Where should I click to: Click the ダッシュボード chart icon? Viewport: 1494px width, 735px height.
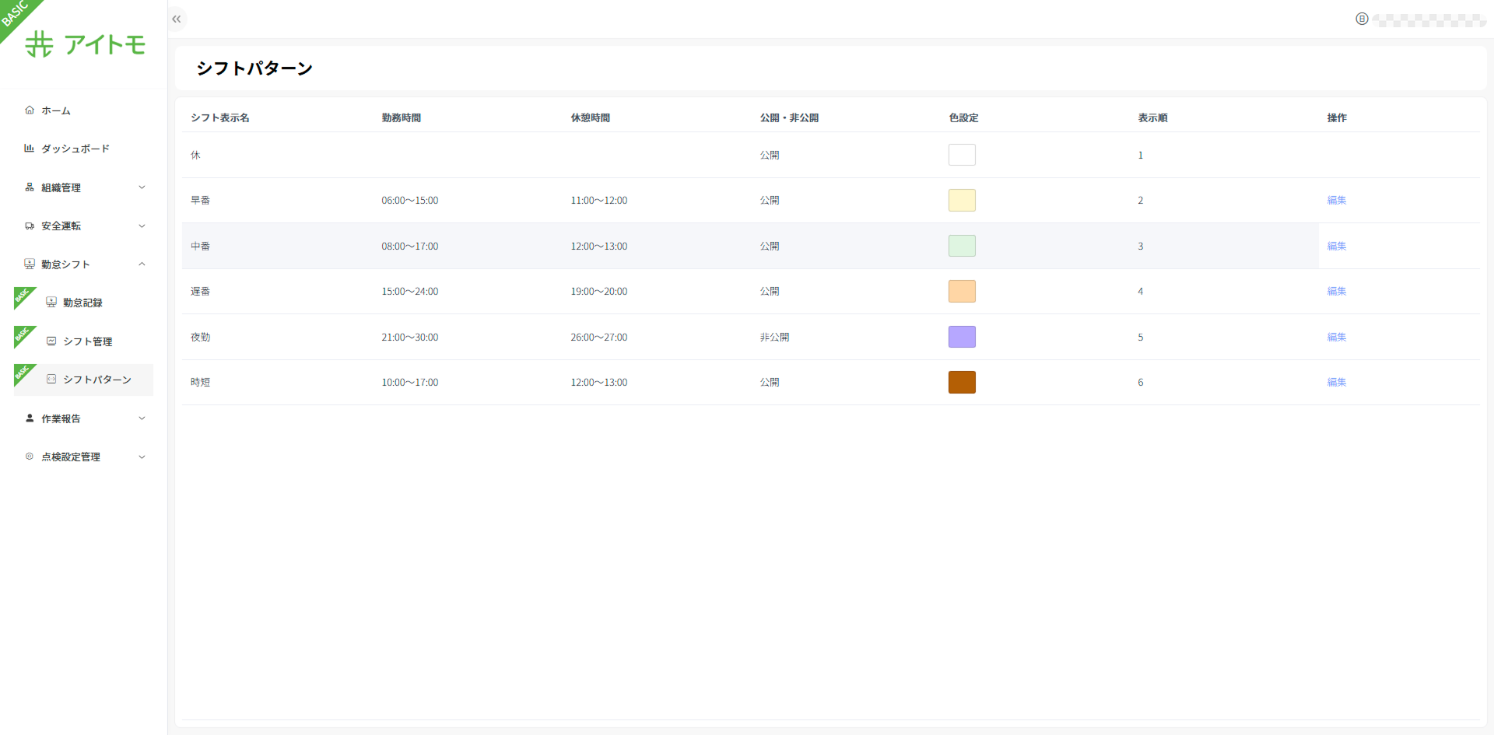point(30,149)
